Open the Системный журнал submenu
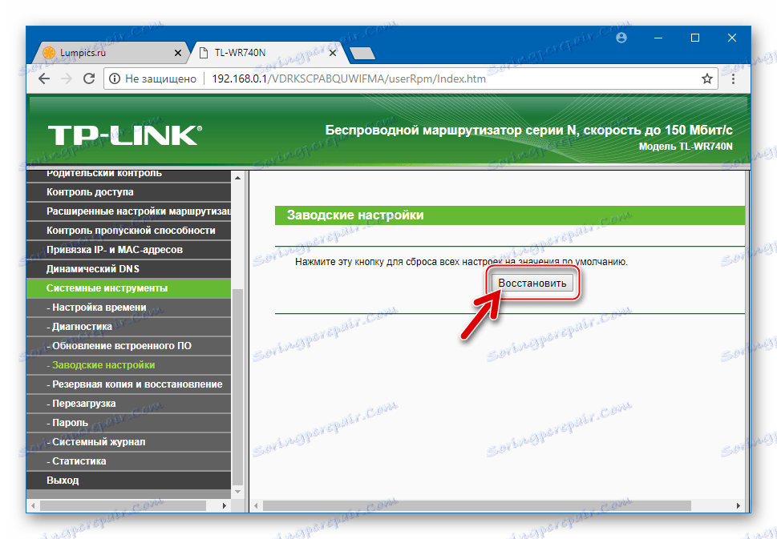777x539 pixels. click(129, 442)
